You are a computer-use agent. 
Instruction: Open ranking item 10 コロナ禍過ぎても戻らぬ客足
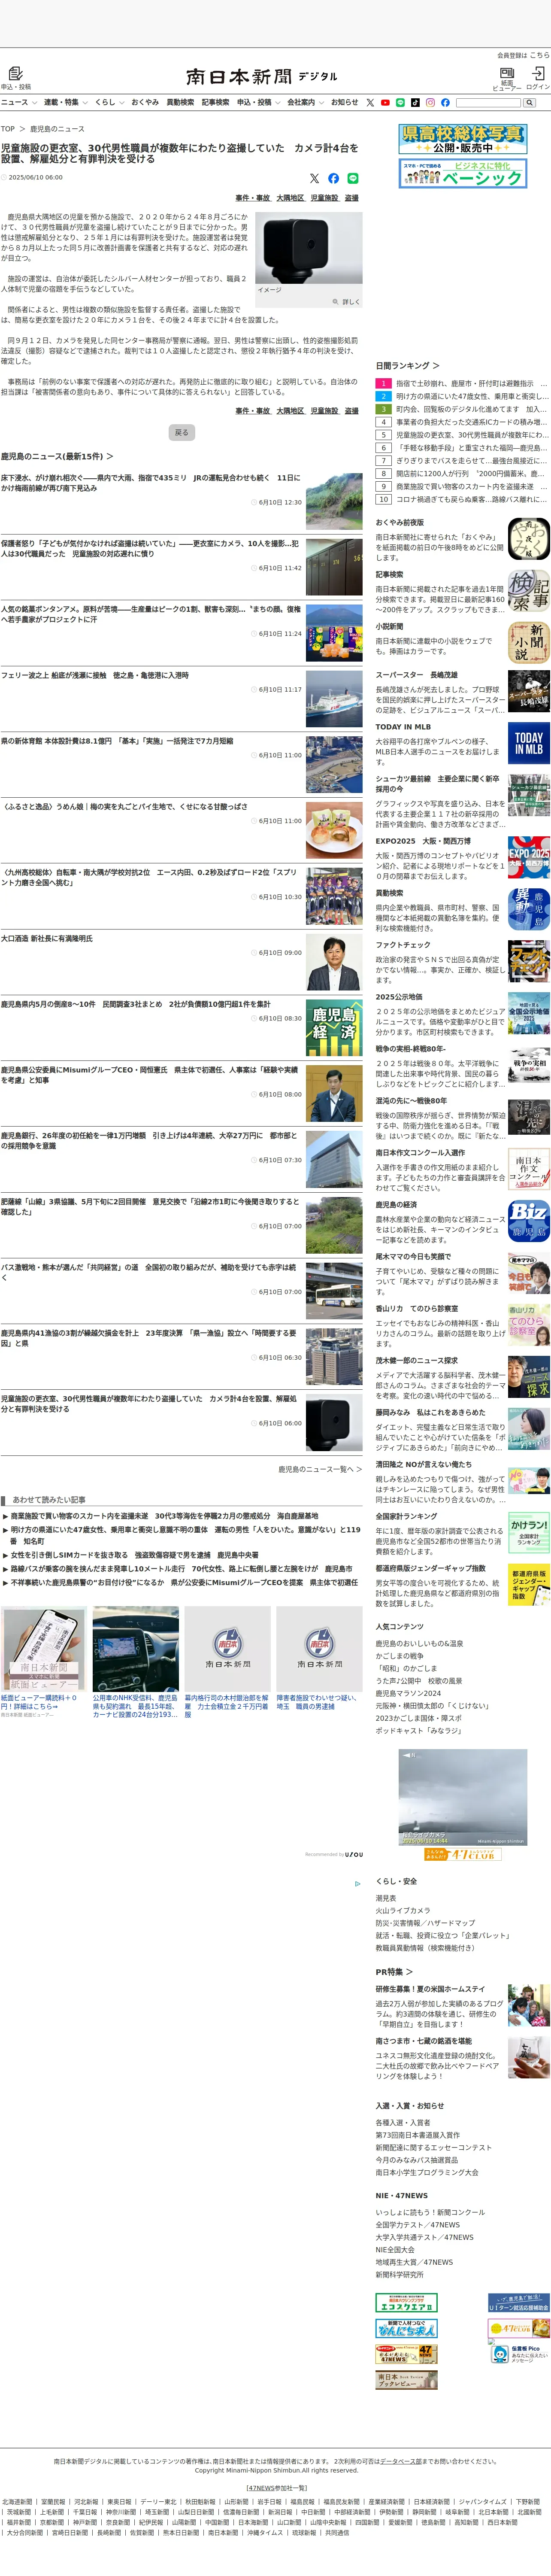[x=463, y=499]
